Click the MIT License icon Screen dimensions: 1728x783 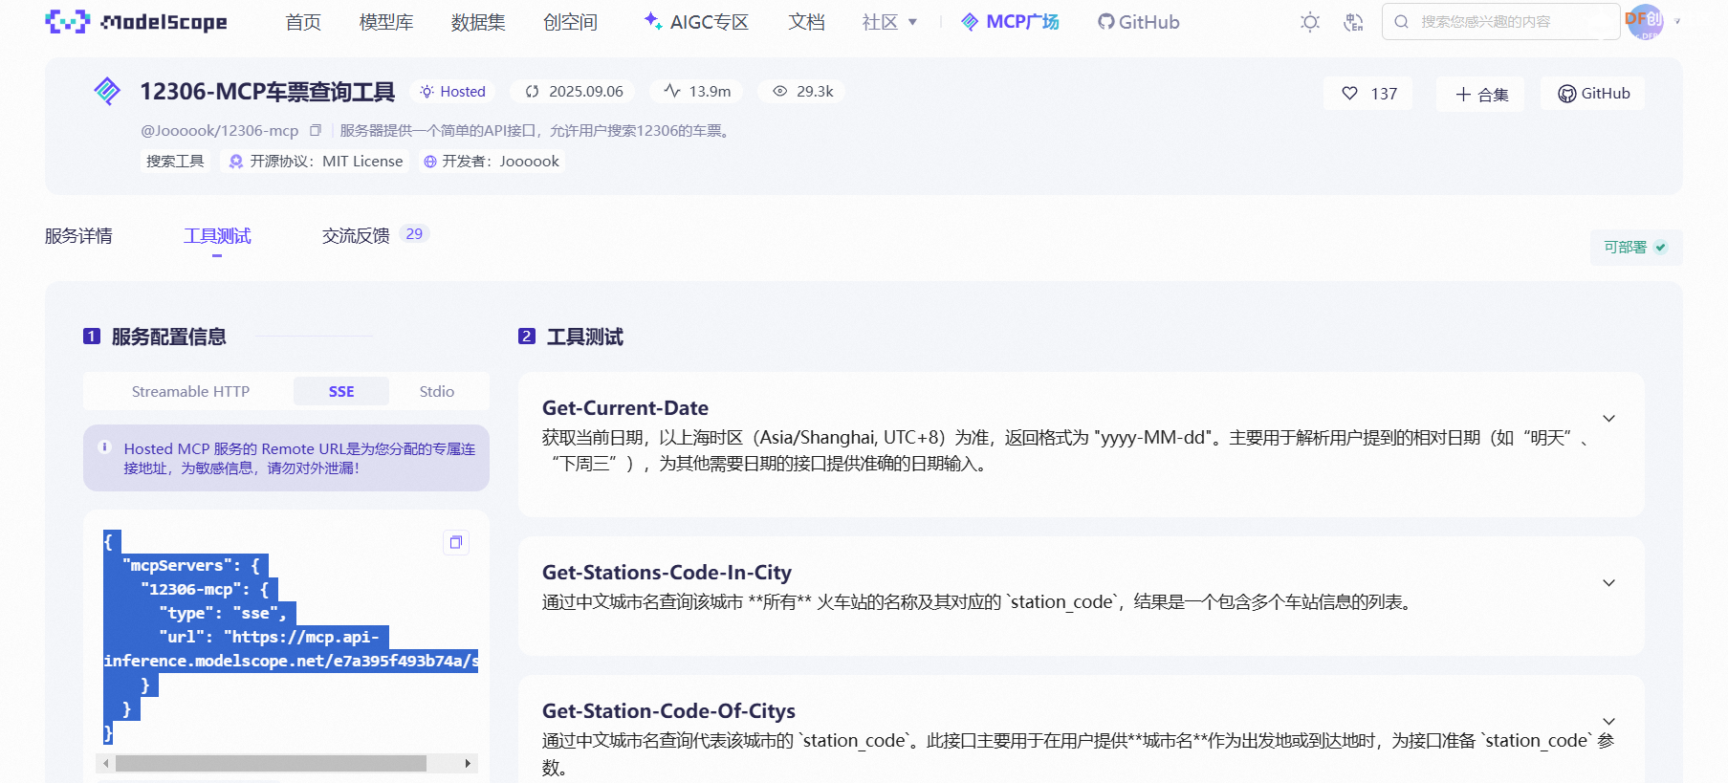(236, 162)
